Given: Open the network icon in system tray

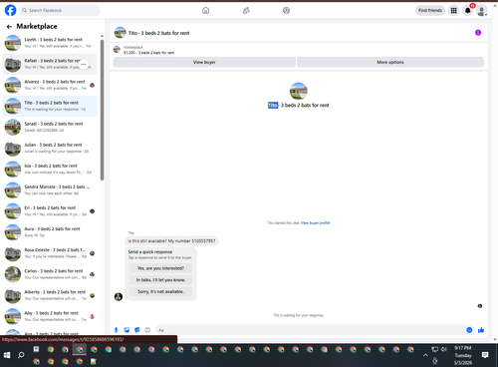Looking at the screenshot, I should (x=434, y=349).
